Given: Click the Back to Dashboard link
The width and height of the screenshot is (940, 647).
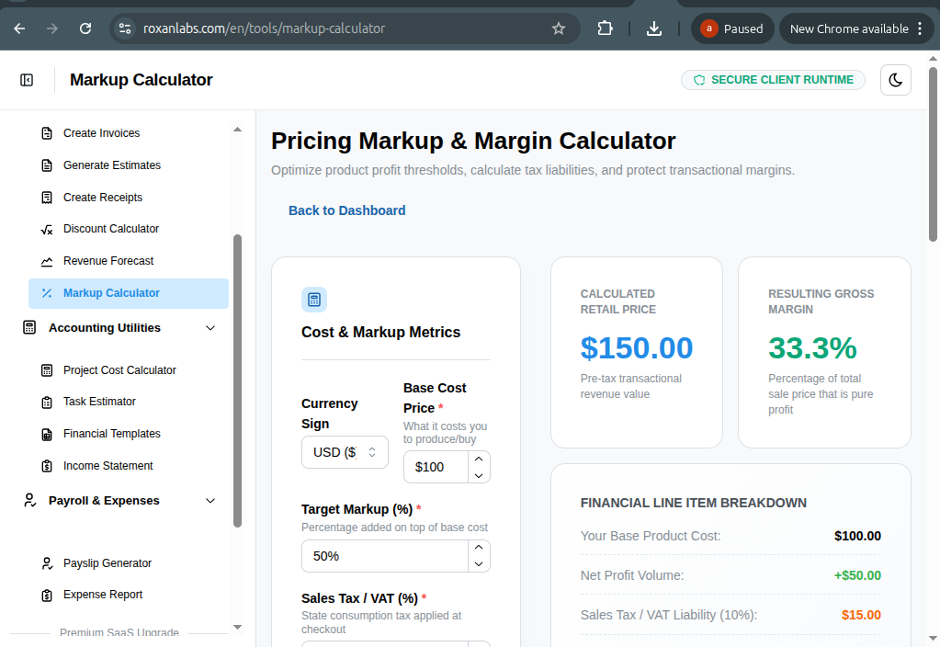Looking at the screenshot, I should click(x=347, y=210).
